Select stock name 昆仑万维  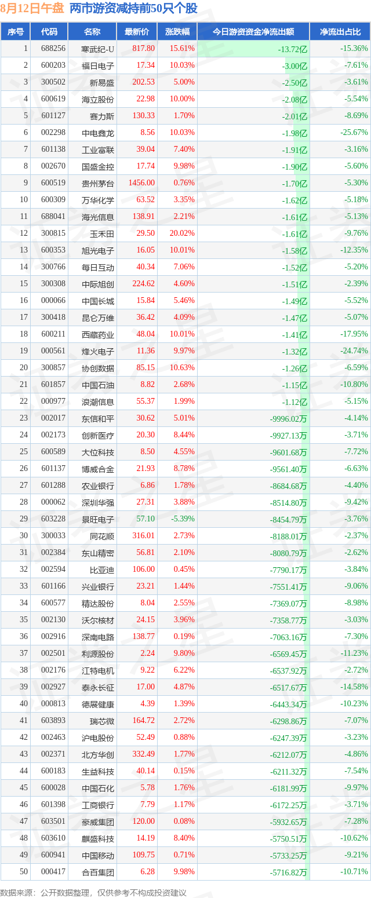coord(98,318)
